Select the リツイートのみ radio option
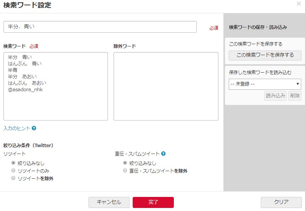 click(14, 171)
